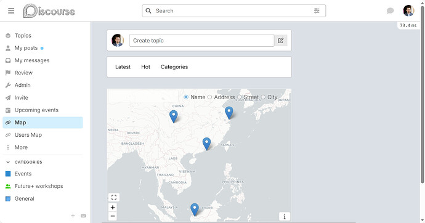Click the Create topic input field
425x223 pixels.
(x=201, y=41)
